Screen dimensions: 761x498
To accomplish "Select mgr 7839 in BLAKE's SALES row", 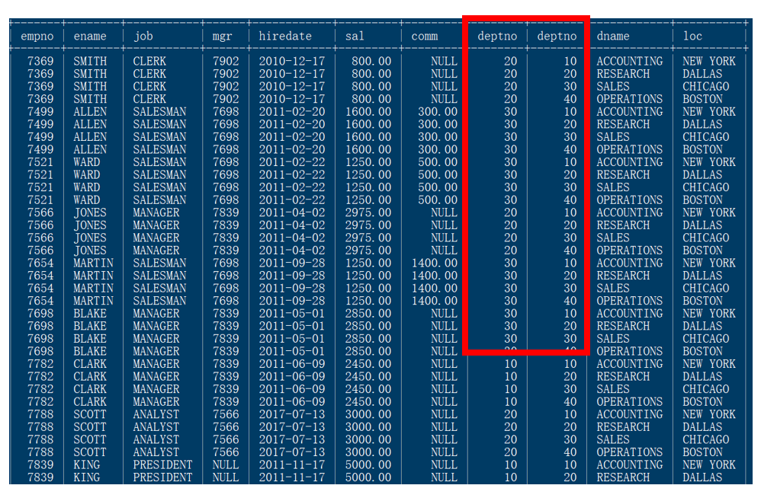I will [226, 339].
